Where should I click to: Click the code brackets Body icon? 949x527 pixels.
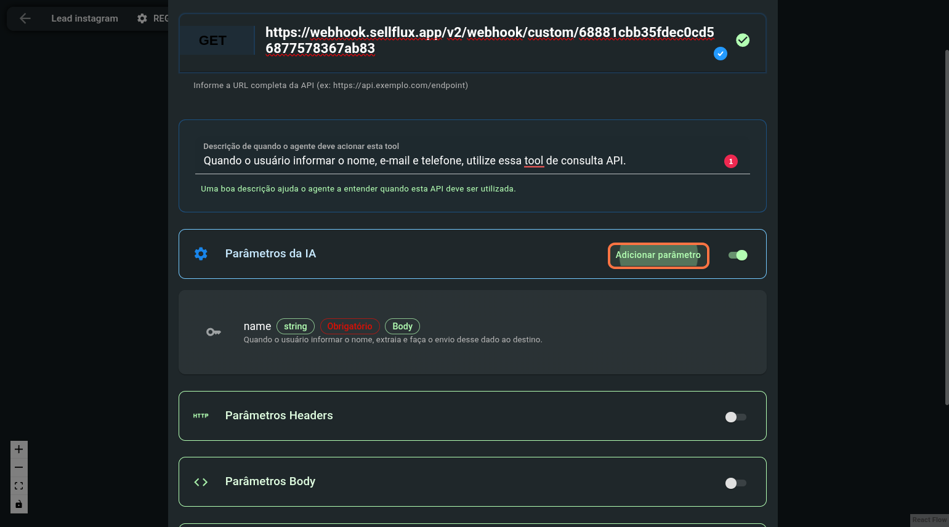click(x=201, y=482)
